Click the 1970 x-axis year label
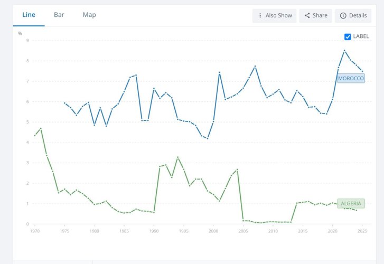The width and height of the screenshot is (384, 264). (35, 231)
